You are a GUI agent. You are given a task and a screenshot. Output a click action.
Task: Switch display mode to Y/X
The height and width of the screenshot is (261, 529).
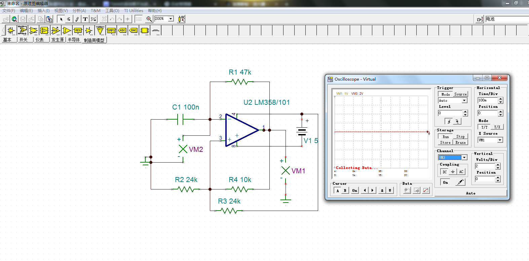coord(497,127)
